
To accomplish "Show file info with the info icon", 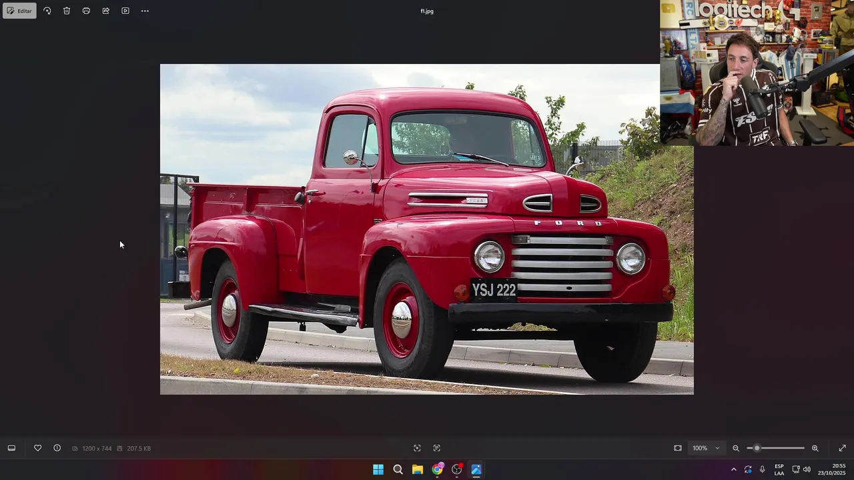I will [x=57, y=448].
